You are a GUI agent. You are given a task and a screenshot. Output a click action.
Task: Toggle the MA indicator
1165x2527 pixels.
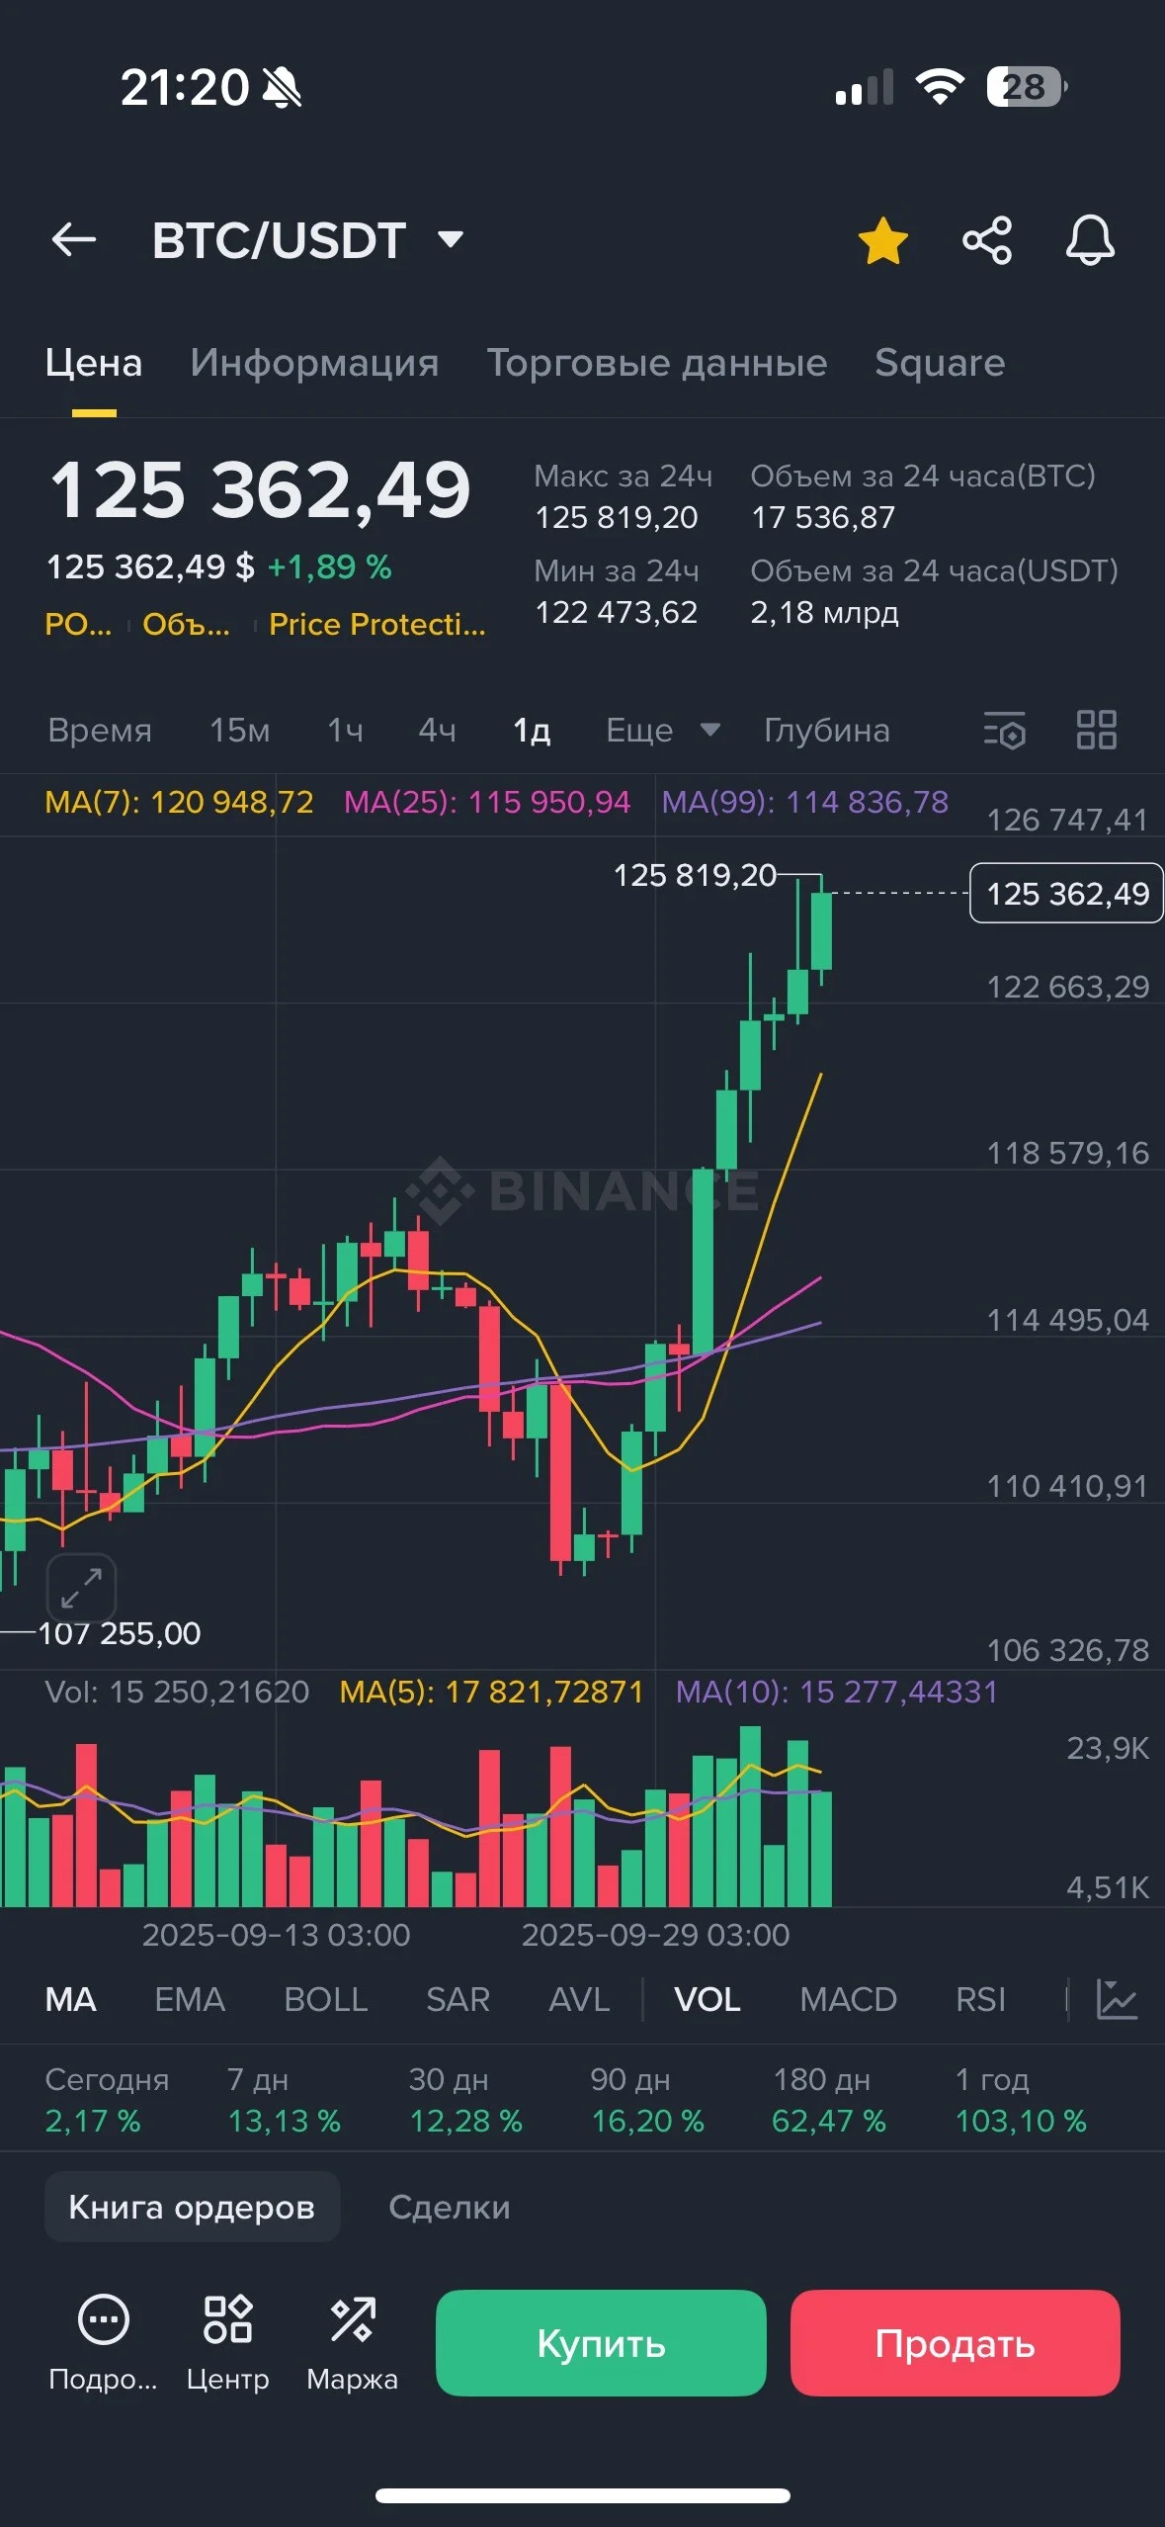coord(70,1999)
